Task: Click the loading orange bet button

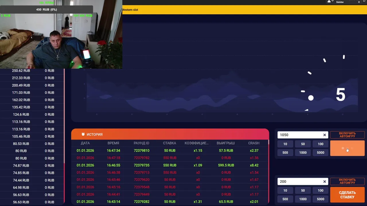Action: (347, 148)
